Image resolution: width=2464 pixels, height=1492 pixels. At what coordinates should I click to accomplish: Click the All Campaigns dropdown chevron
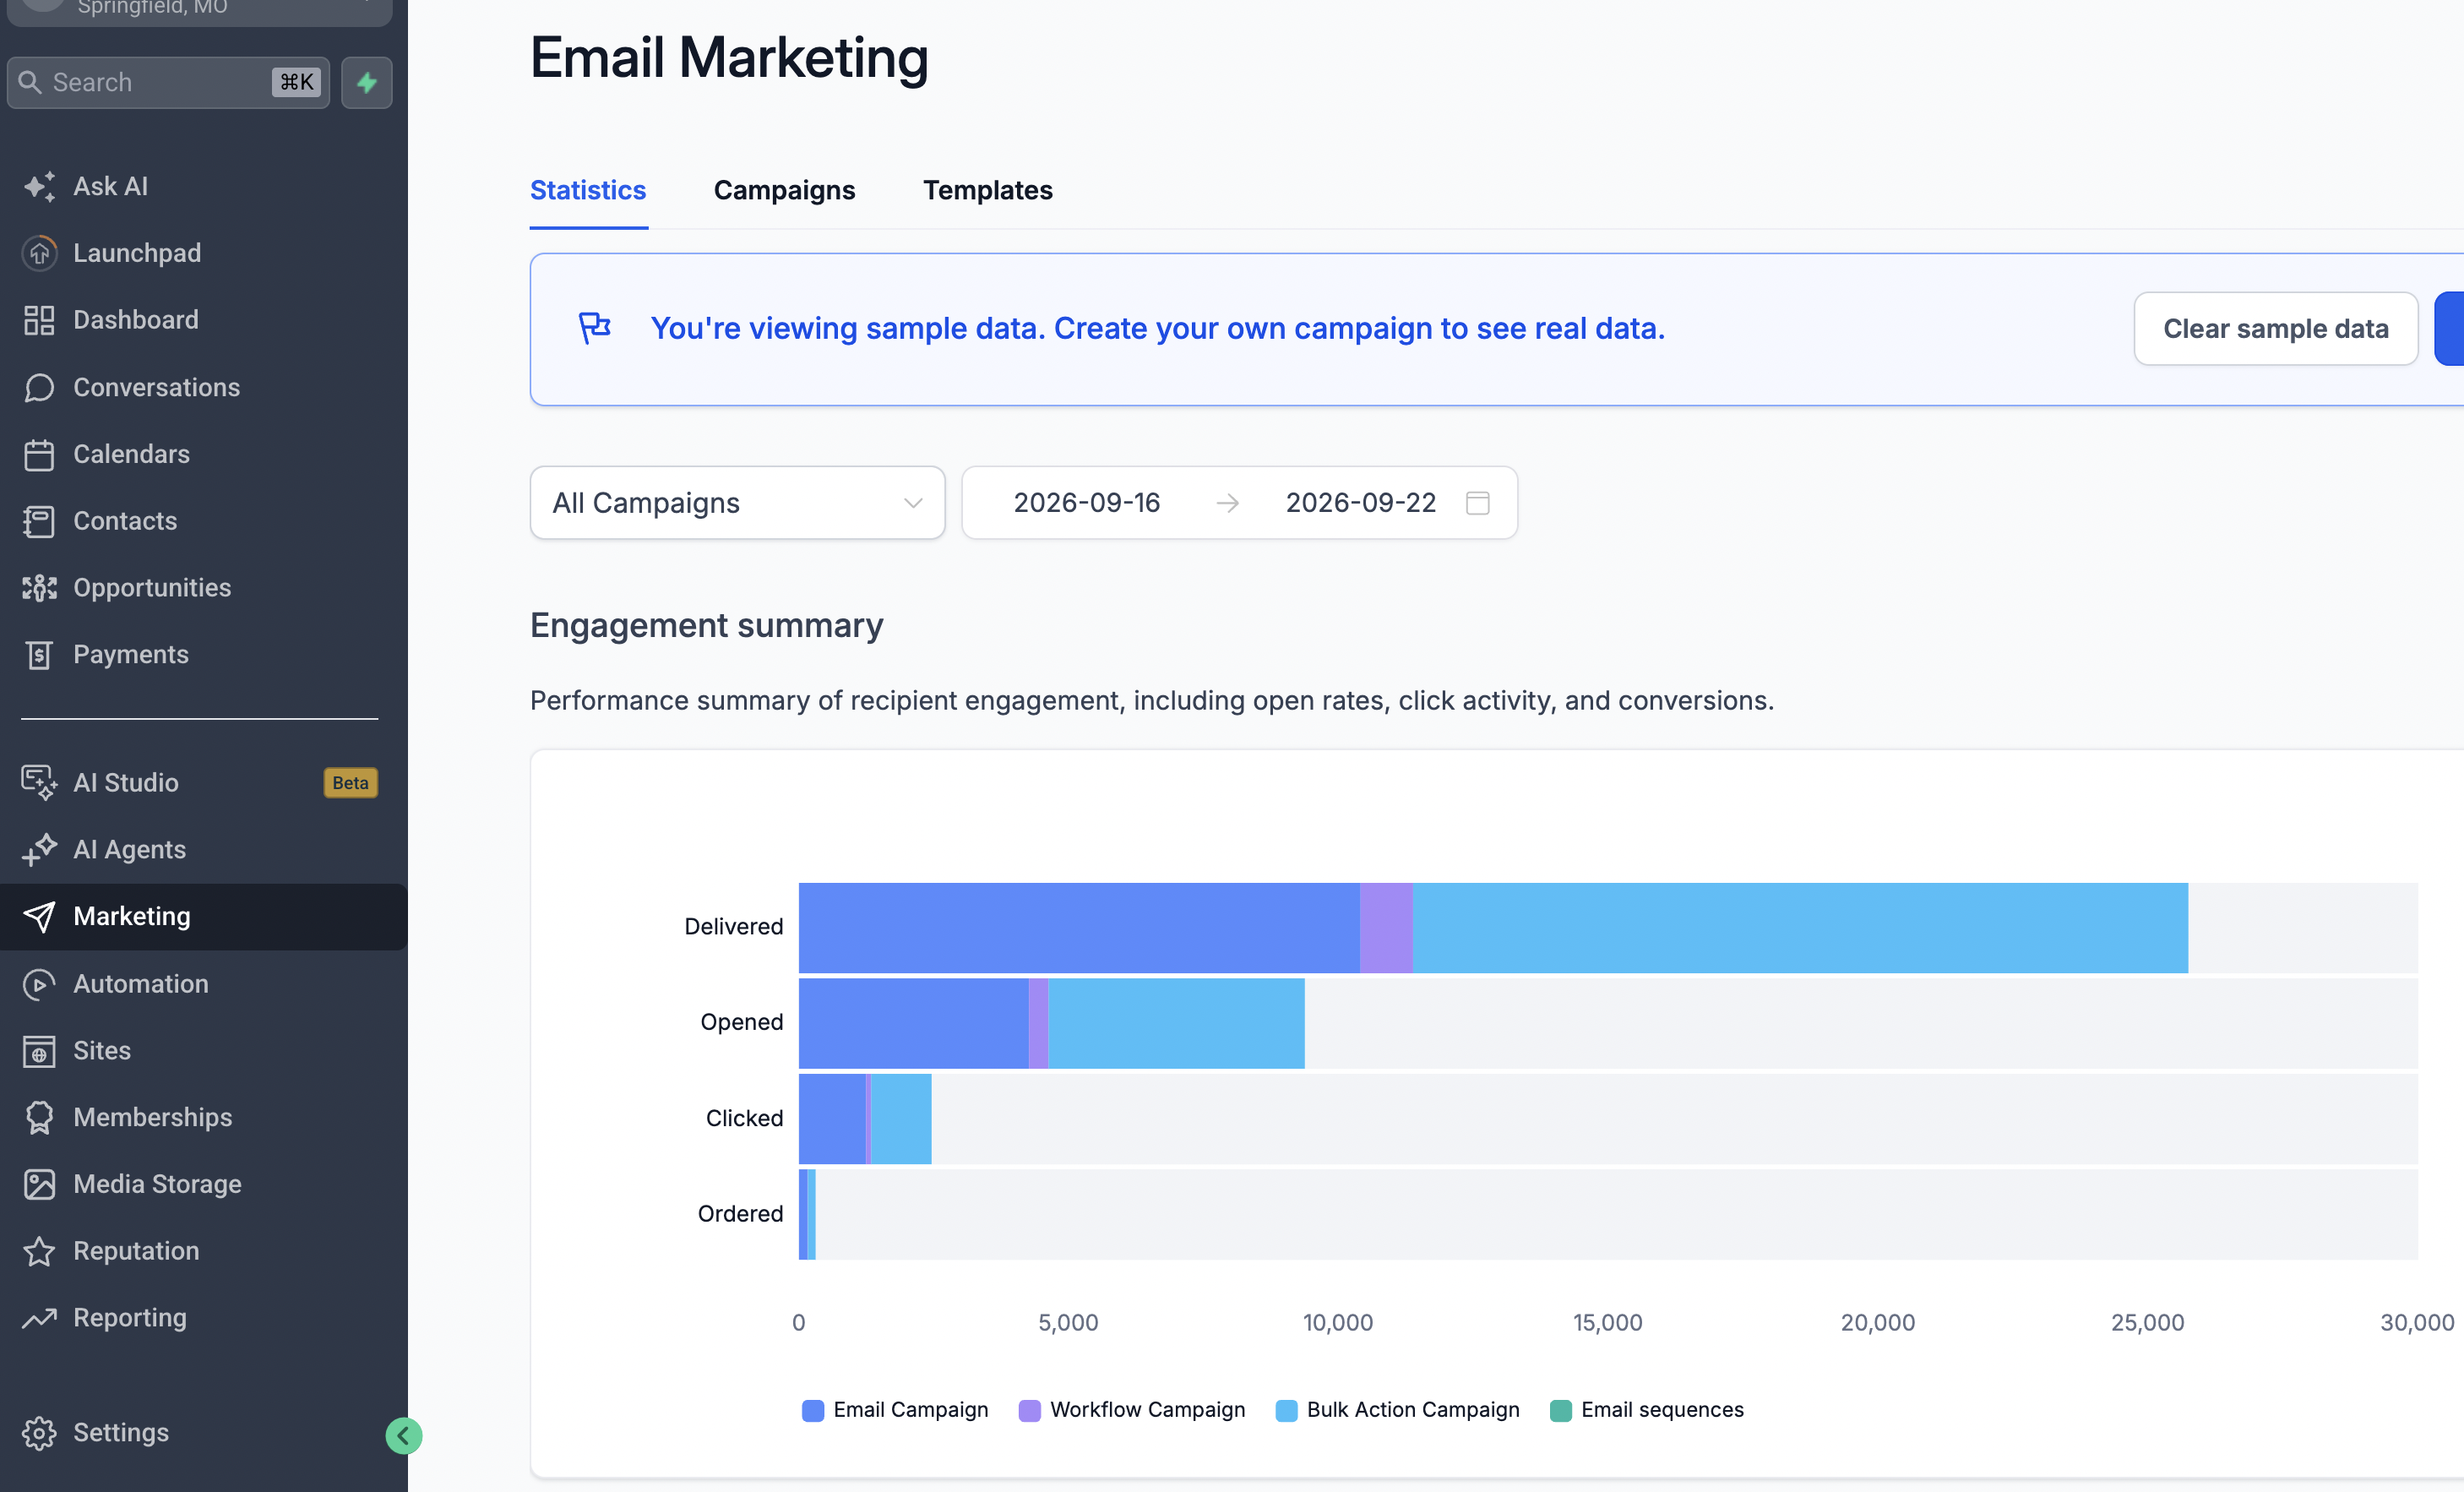coord(912,503)
